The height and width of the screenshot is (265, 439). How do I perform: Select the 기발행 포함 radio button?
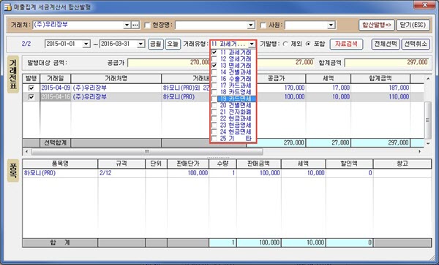pyautogui.click(x=308, y=44)
